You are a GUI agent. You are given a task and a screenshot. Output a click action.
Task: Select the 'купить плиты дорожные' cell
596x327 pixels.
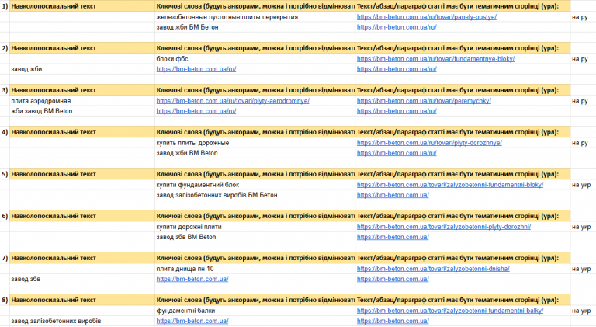point(255,143)
